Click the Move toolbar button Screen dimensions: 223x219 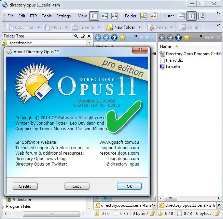click(x=52, y=27)
